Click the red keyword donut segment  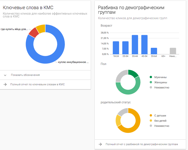tap(34, 33)
